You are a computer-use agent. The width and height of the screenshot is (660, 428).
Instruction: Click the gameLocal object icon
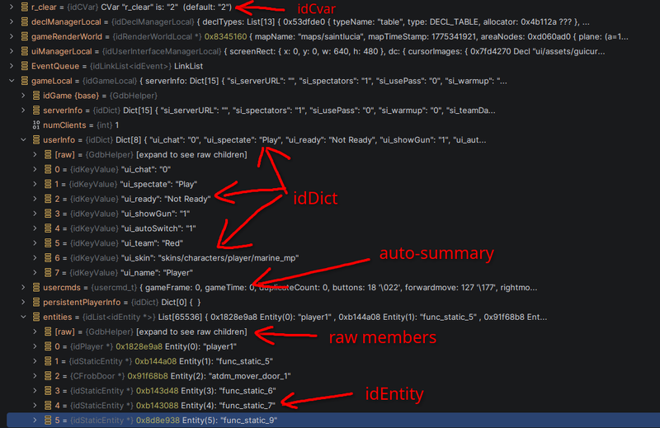(x=25, y=80)
